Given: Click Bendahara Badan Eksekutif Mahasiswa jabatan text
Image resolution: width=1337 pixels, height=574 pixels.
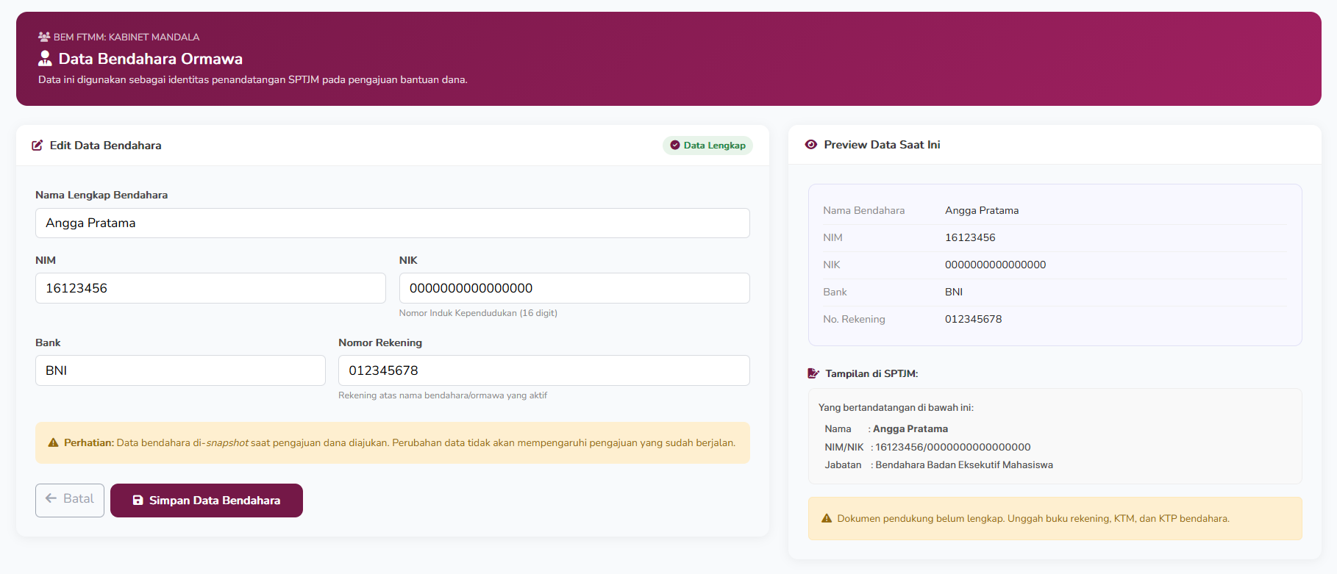Looking at the screenshot, I should click(964, 464).
